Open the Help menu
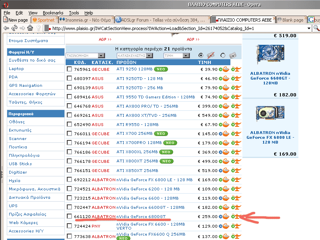This screenshot has height=240, width=320. [x=88, y=13]
